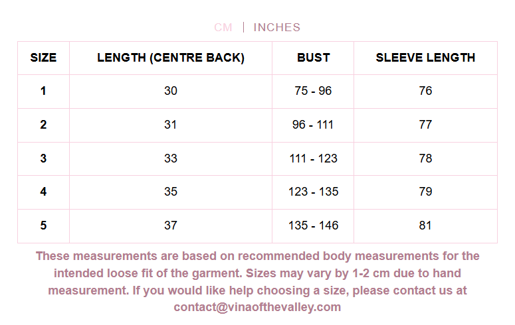Image resolution: width=515 pixels, height=325 pixels.
Task: Click the sleeve length value 76
Action: pos(425,91)
